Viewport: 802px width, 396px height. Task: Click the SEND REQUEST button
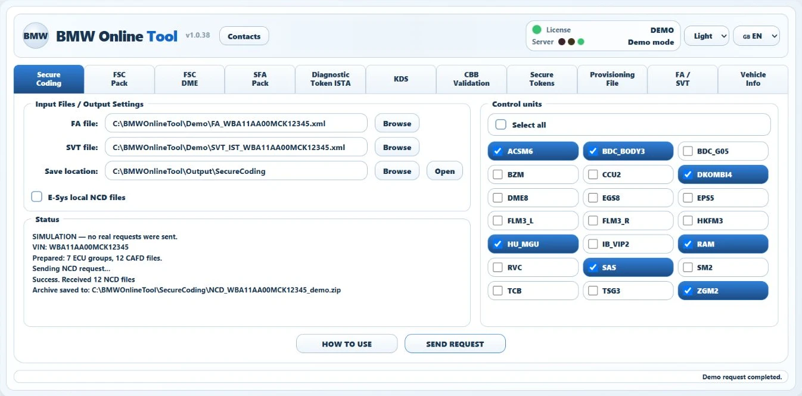click(455, 344)
